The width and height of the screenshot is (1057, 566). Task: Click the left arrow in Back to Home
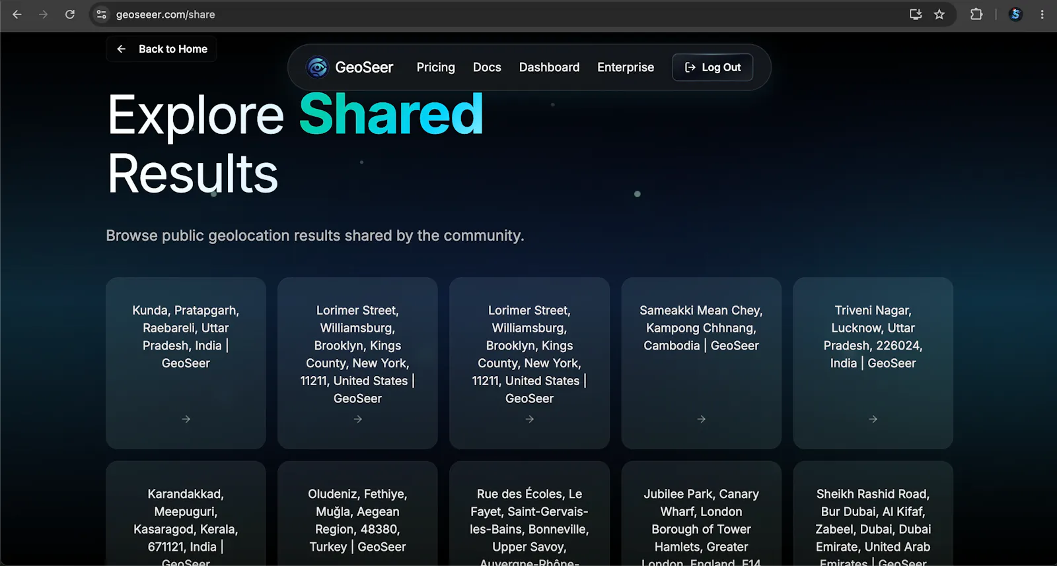point(122,49)
